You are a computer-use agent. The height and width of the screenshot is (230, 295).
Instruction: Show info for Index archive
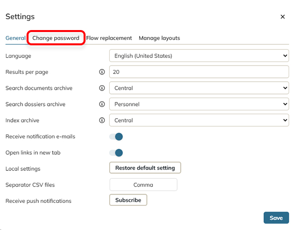(102, 120)
